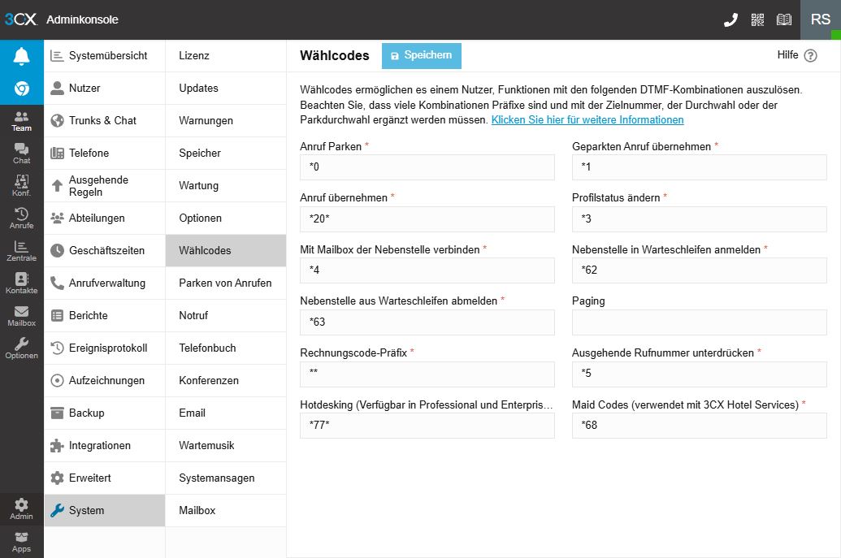Switch to Admin at the bottom sidebar
The image size is (841, 558).
21,509
